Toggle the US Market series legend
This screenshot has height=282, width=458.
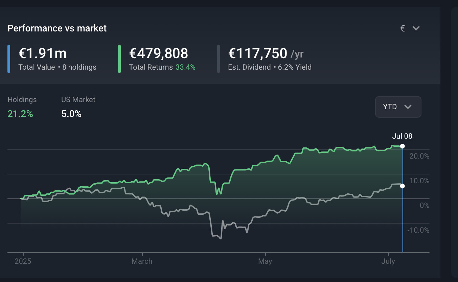tap(78, 107)
